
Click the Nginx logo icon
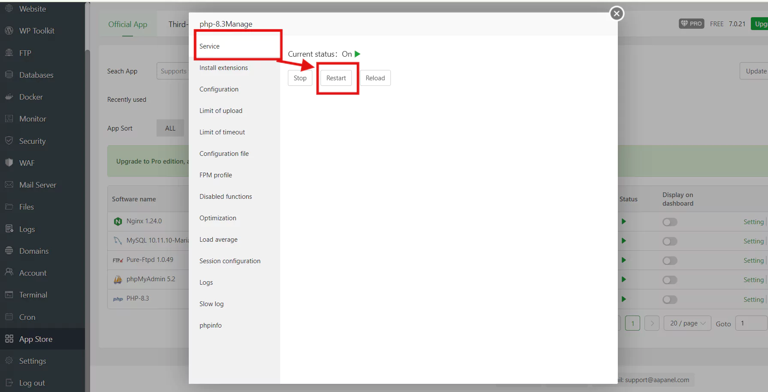click(118, 221)
